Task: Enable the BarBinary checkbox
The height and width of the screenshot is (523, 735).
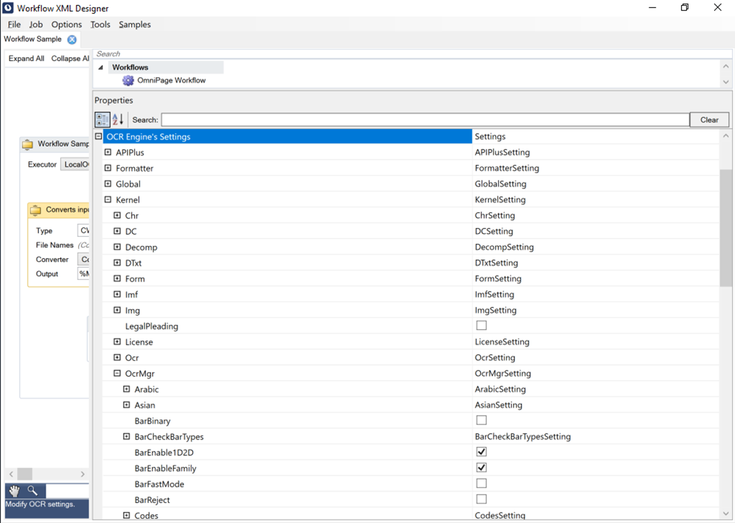Action: point(481,420)
